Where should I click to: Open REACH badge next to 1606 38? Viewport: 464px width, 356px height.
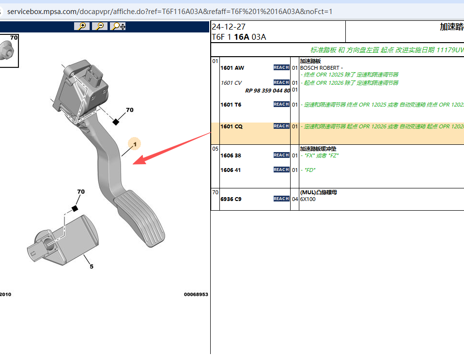281,155
